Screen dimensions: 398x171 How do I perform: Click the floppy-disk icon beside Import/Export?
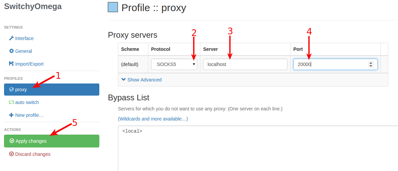pos(11,64)
